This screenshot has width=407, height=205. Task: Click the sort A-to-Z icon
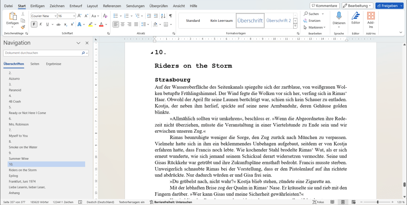pos(163,16)
